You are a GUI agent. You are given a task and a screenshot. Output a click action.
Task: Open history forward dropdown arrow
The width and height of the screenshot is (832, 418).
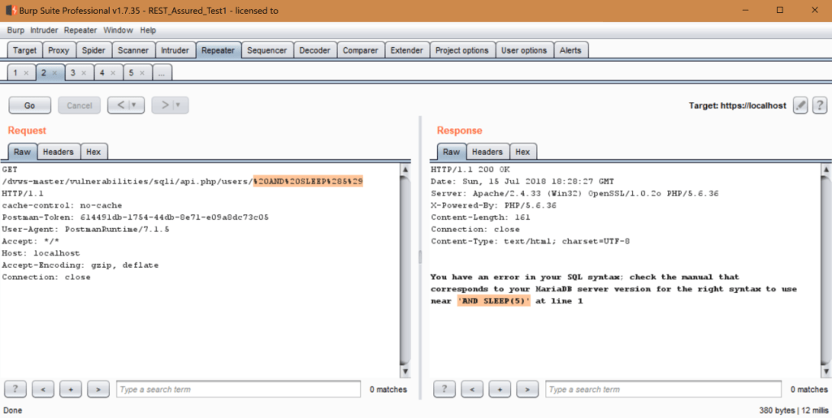177,106
